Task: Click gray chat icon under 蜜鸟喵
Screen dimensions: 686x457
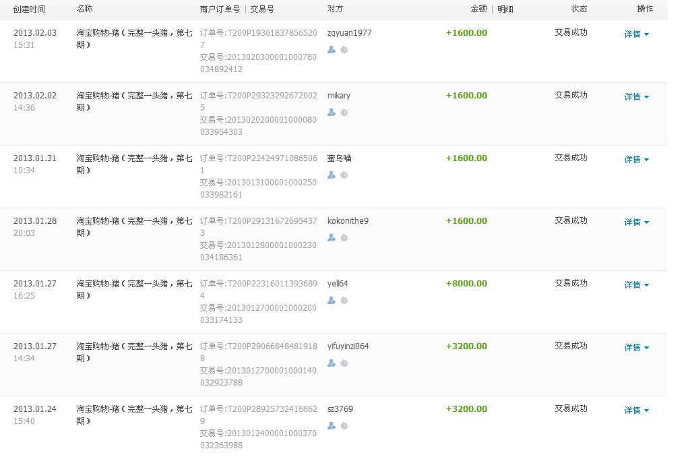Action: [344, 175]
